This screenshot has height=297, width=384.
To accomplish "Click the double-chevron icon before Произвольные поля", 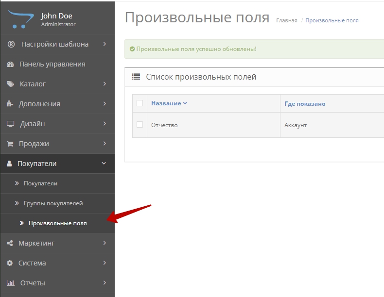I will (22, 223).
